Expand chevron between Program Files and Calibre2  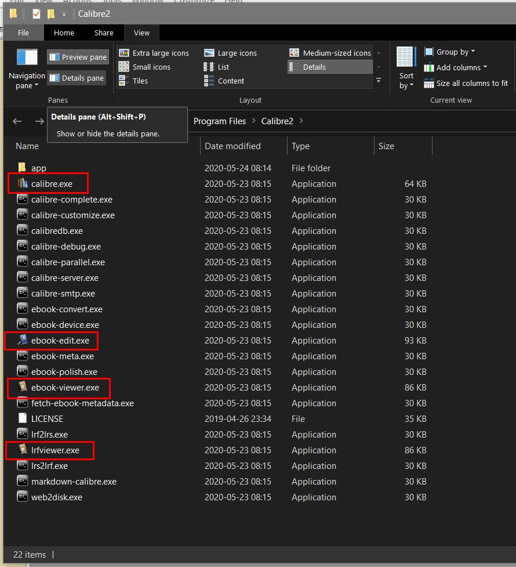coord(254,121)
